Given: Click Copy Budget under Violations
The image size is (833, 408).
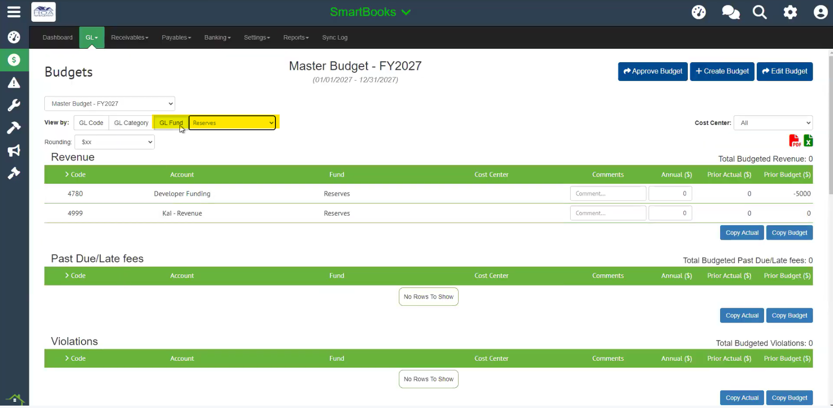Looking at the screenshot, I should (x=789, y=398).
